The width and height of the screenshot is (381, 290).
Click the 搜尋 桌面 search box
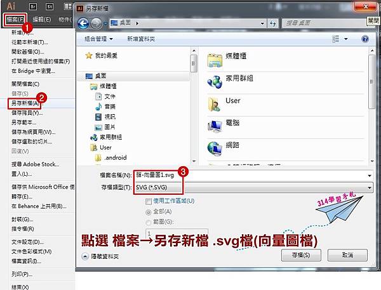(324, 23)
